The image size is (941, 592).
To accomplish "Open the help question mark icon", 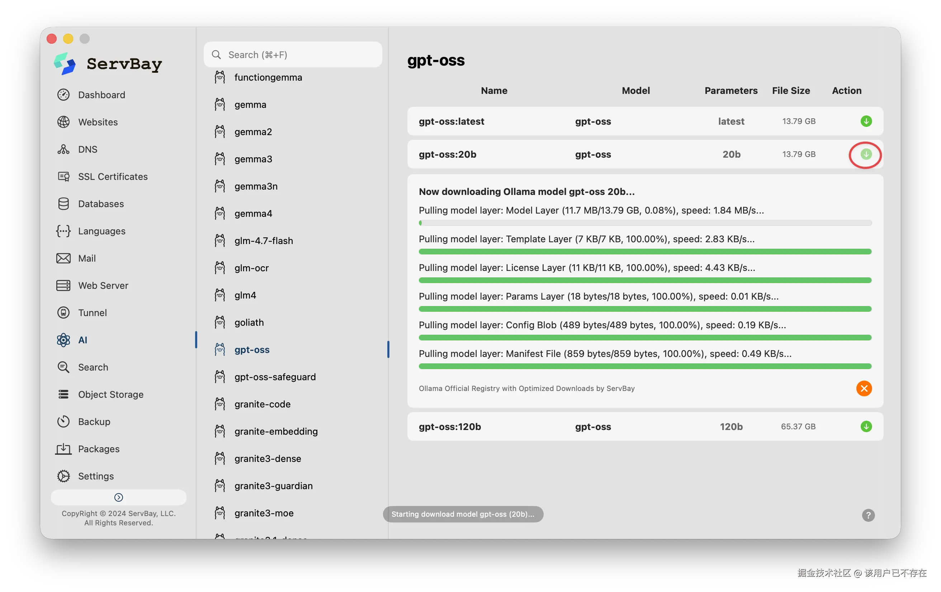I will 868,515.
